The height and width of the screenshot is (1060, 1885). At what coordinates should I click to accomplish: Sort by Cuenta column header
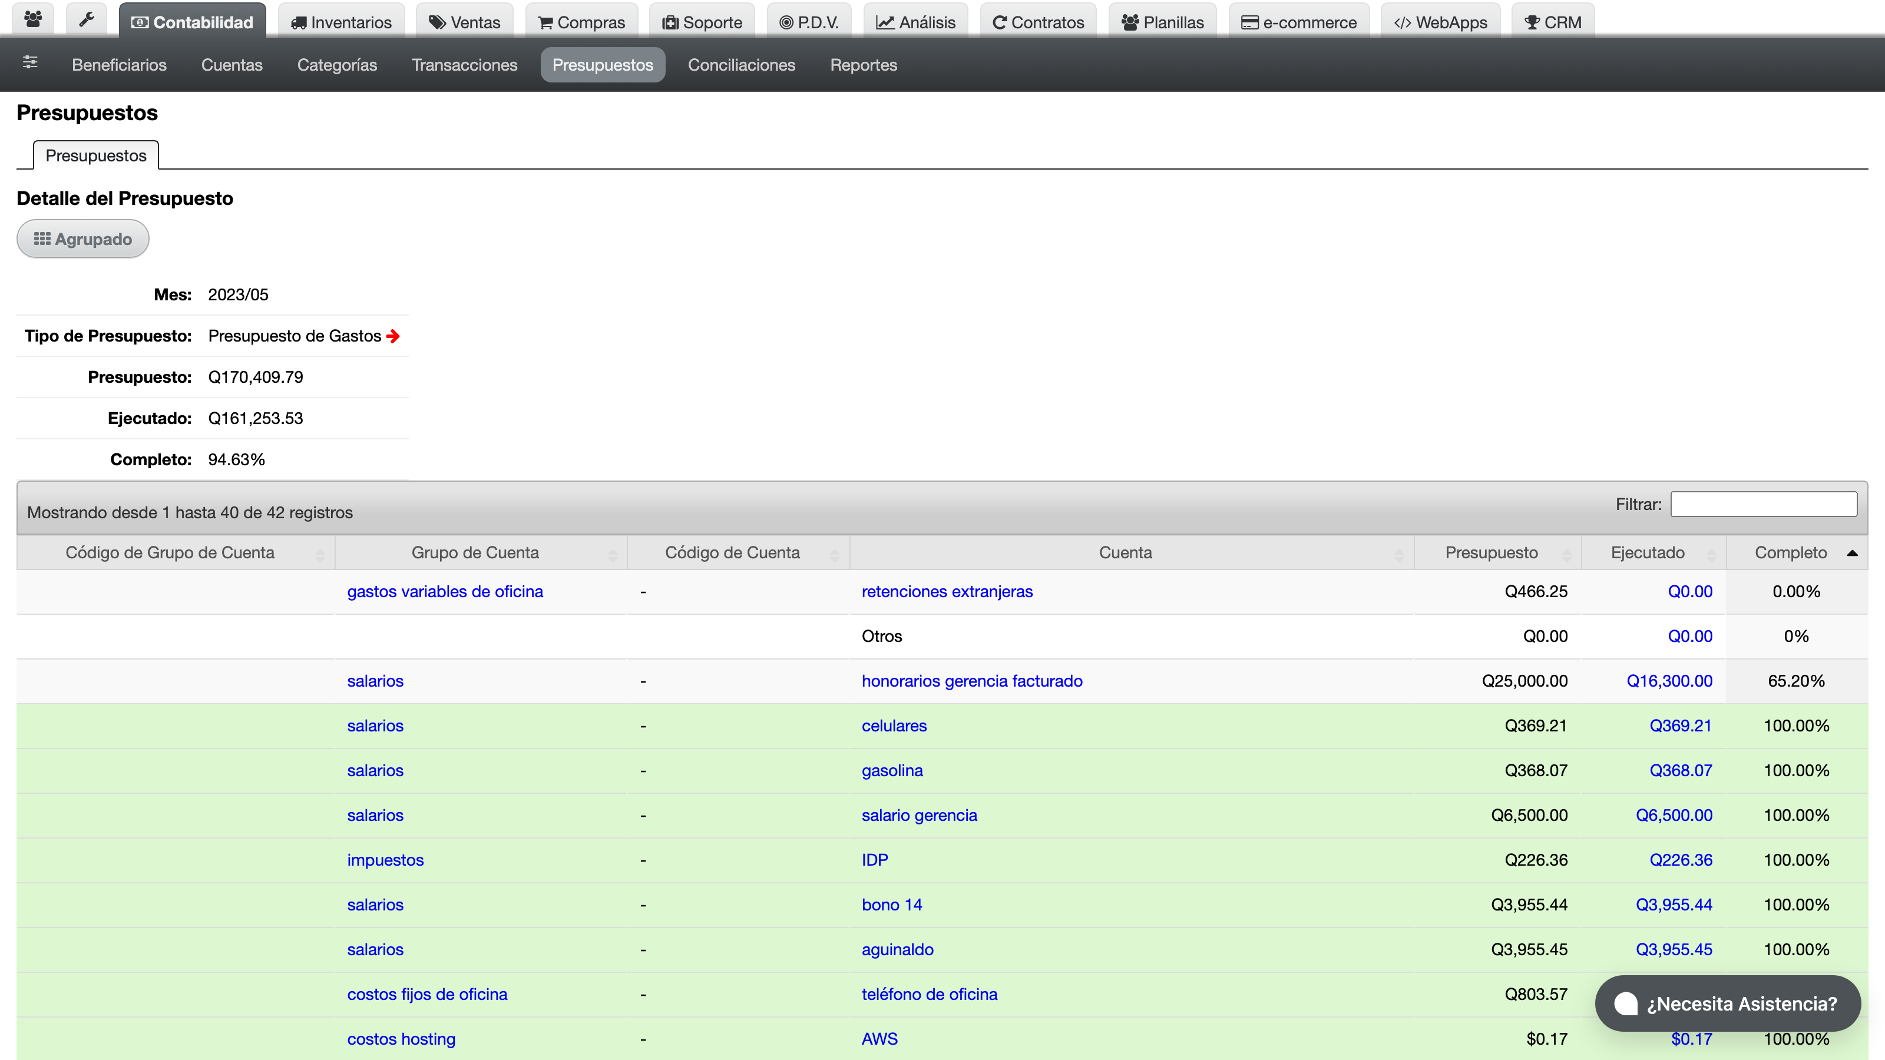tap(1131, 552)
